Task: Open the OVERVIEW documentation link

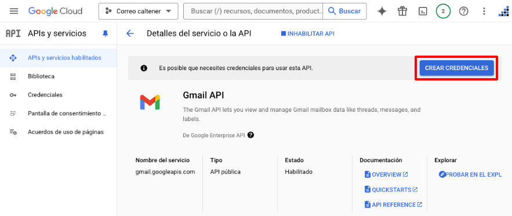Action: (x=386, y=174)
